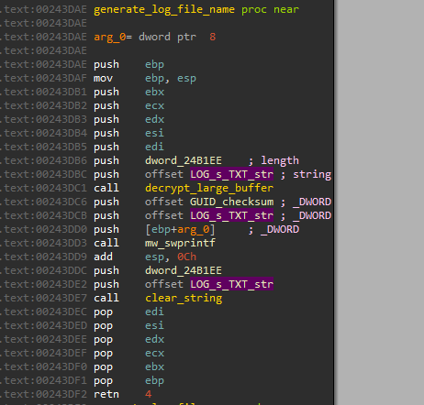The image size is (424, 405).
Task: Click edi operand at address 00243DB5
Action: (154, 147)
